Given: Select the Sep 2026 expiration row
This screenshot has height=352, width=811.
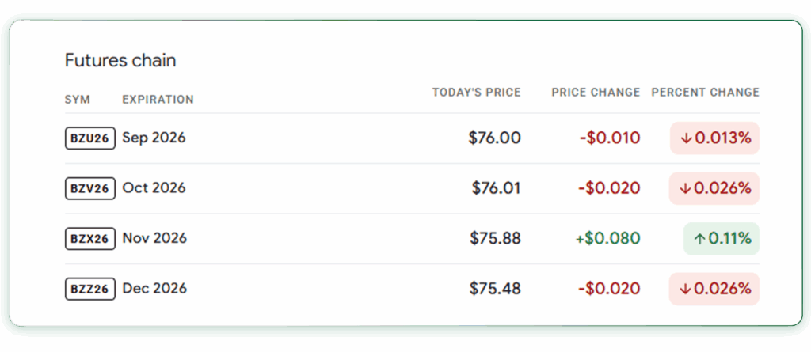Looking at the screenshot, I should [412, 138].
